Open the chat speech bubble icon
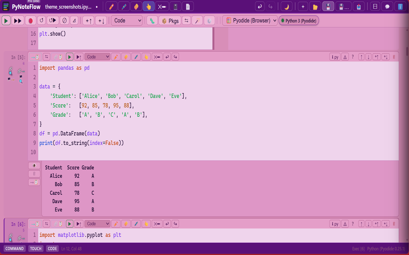 (x=387, y=6)
